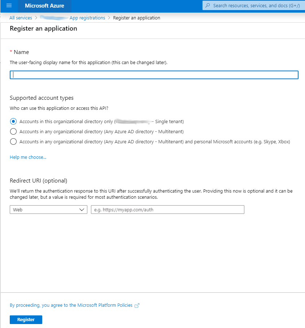
Task: Open the portal hamburger menu
Action: [9, 6]
